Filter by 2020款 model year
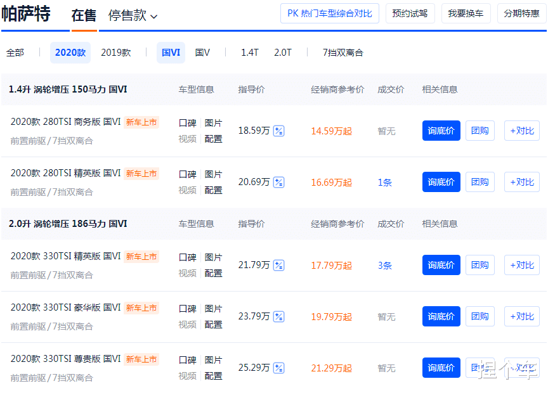Image resolution: width=548 pixels, height=393 pixels. click(70, 53)
